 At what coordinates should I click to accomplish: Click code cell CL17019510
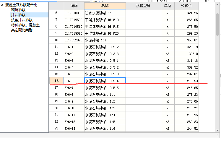click(74, 27)
